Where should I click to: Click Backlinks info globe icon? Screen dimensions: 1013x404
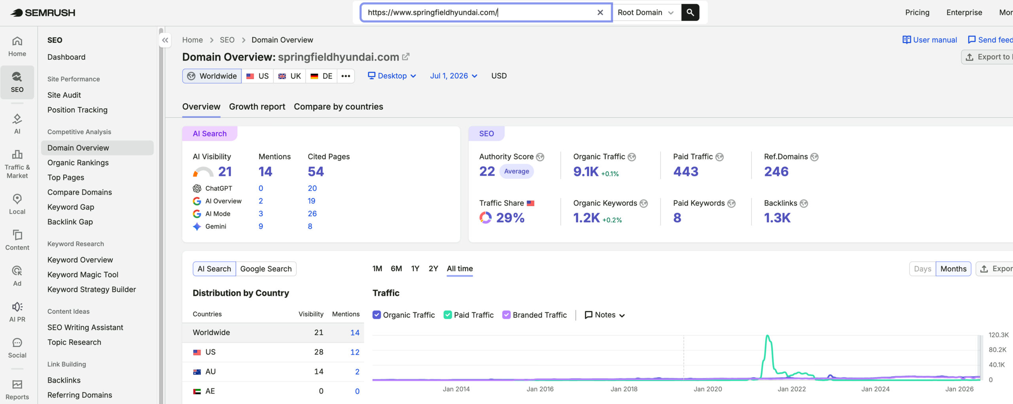804,203
